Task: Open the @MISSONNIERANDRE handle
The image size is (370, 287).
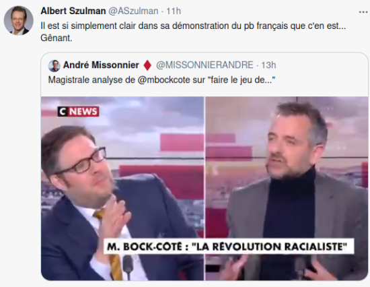Action: pos(205,65)
